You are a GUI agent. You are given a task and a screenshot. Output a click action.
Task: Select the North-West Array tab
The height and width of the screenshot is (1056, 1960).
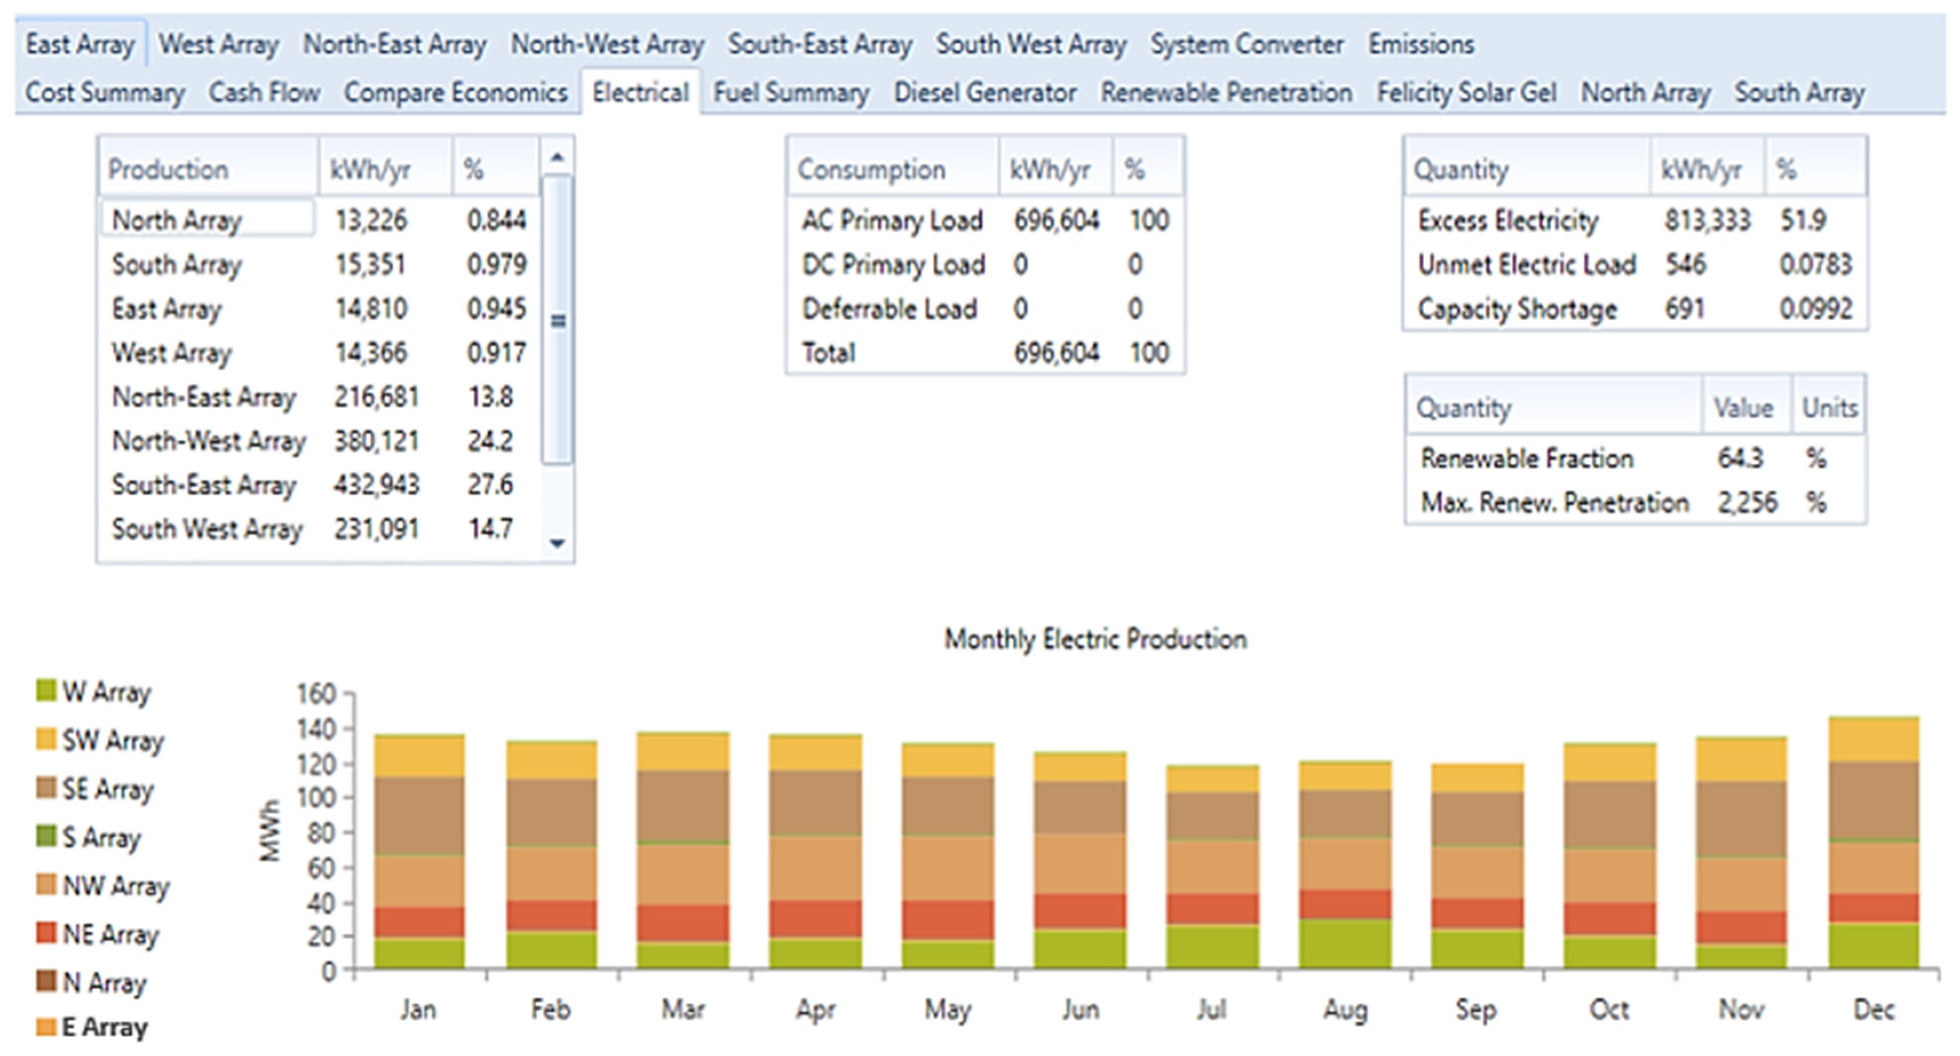pos(607,44)
